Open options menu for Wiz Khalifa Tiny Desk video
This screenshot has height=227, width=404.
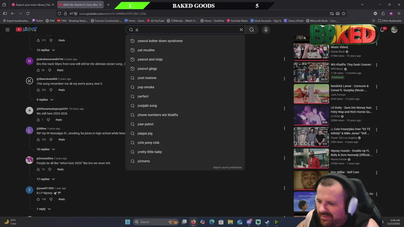click(377, 65)
